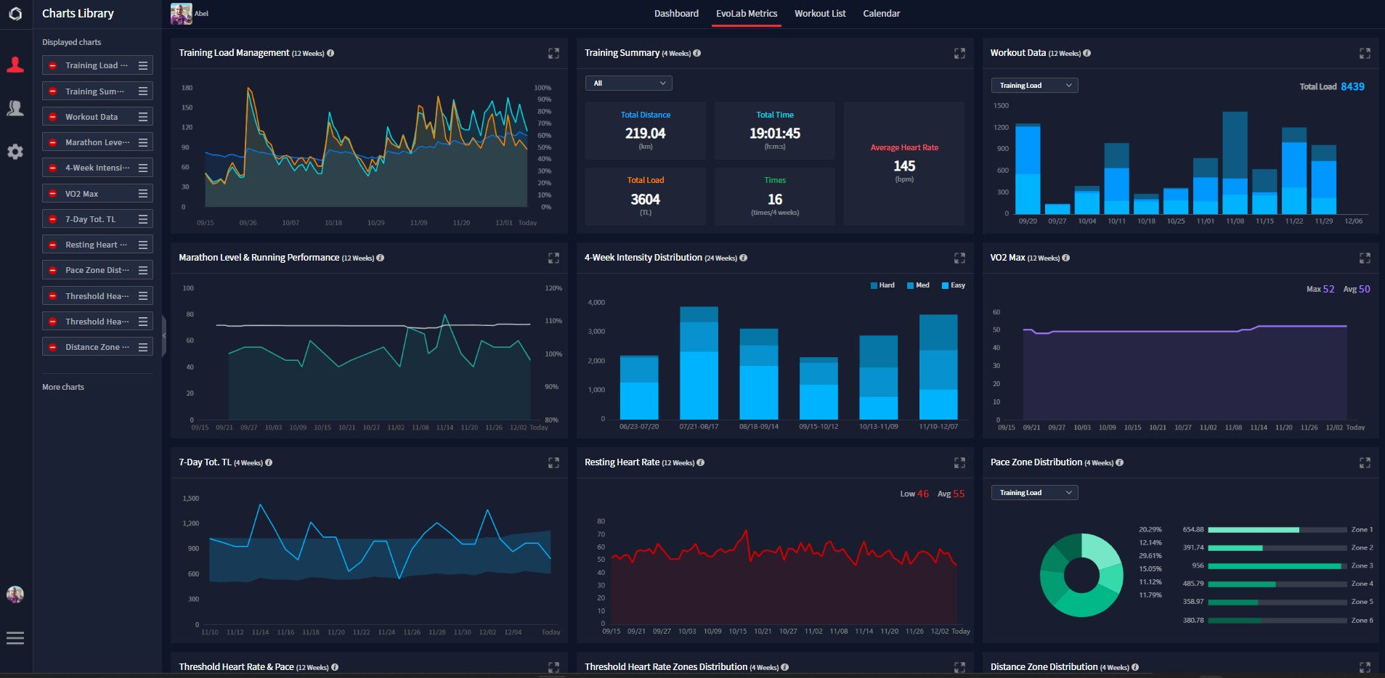Select the first Threshold Hea… chart row
1385x678 pixels.
point(97,296)
